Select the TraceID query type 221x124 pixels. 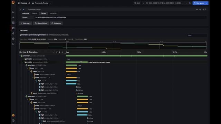pos(44,13)
